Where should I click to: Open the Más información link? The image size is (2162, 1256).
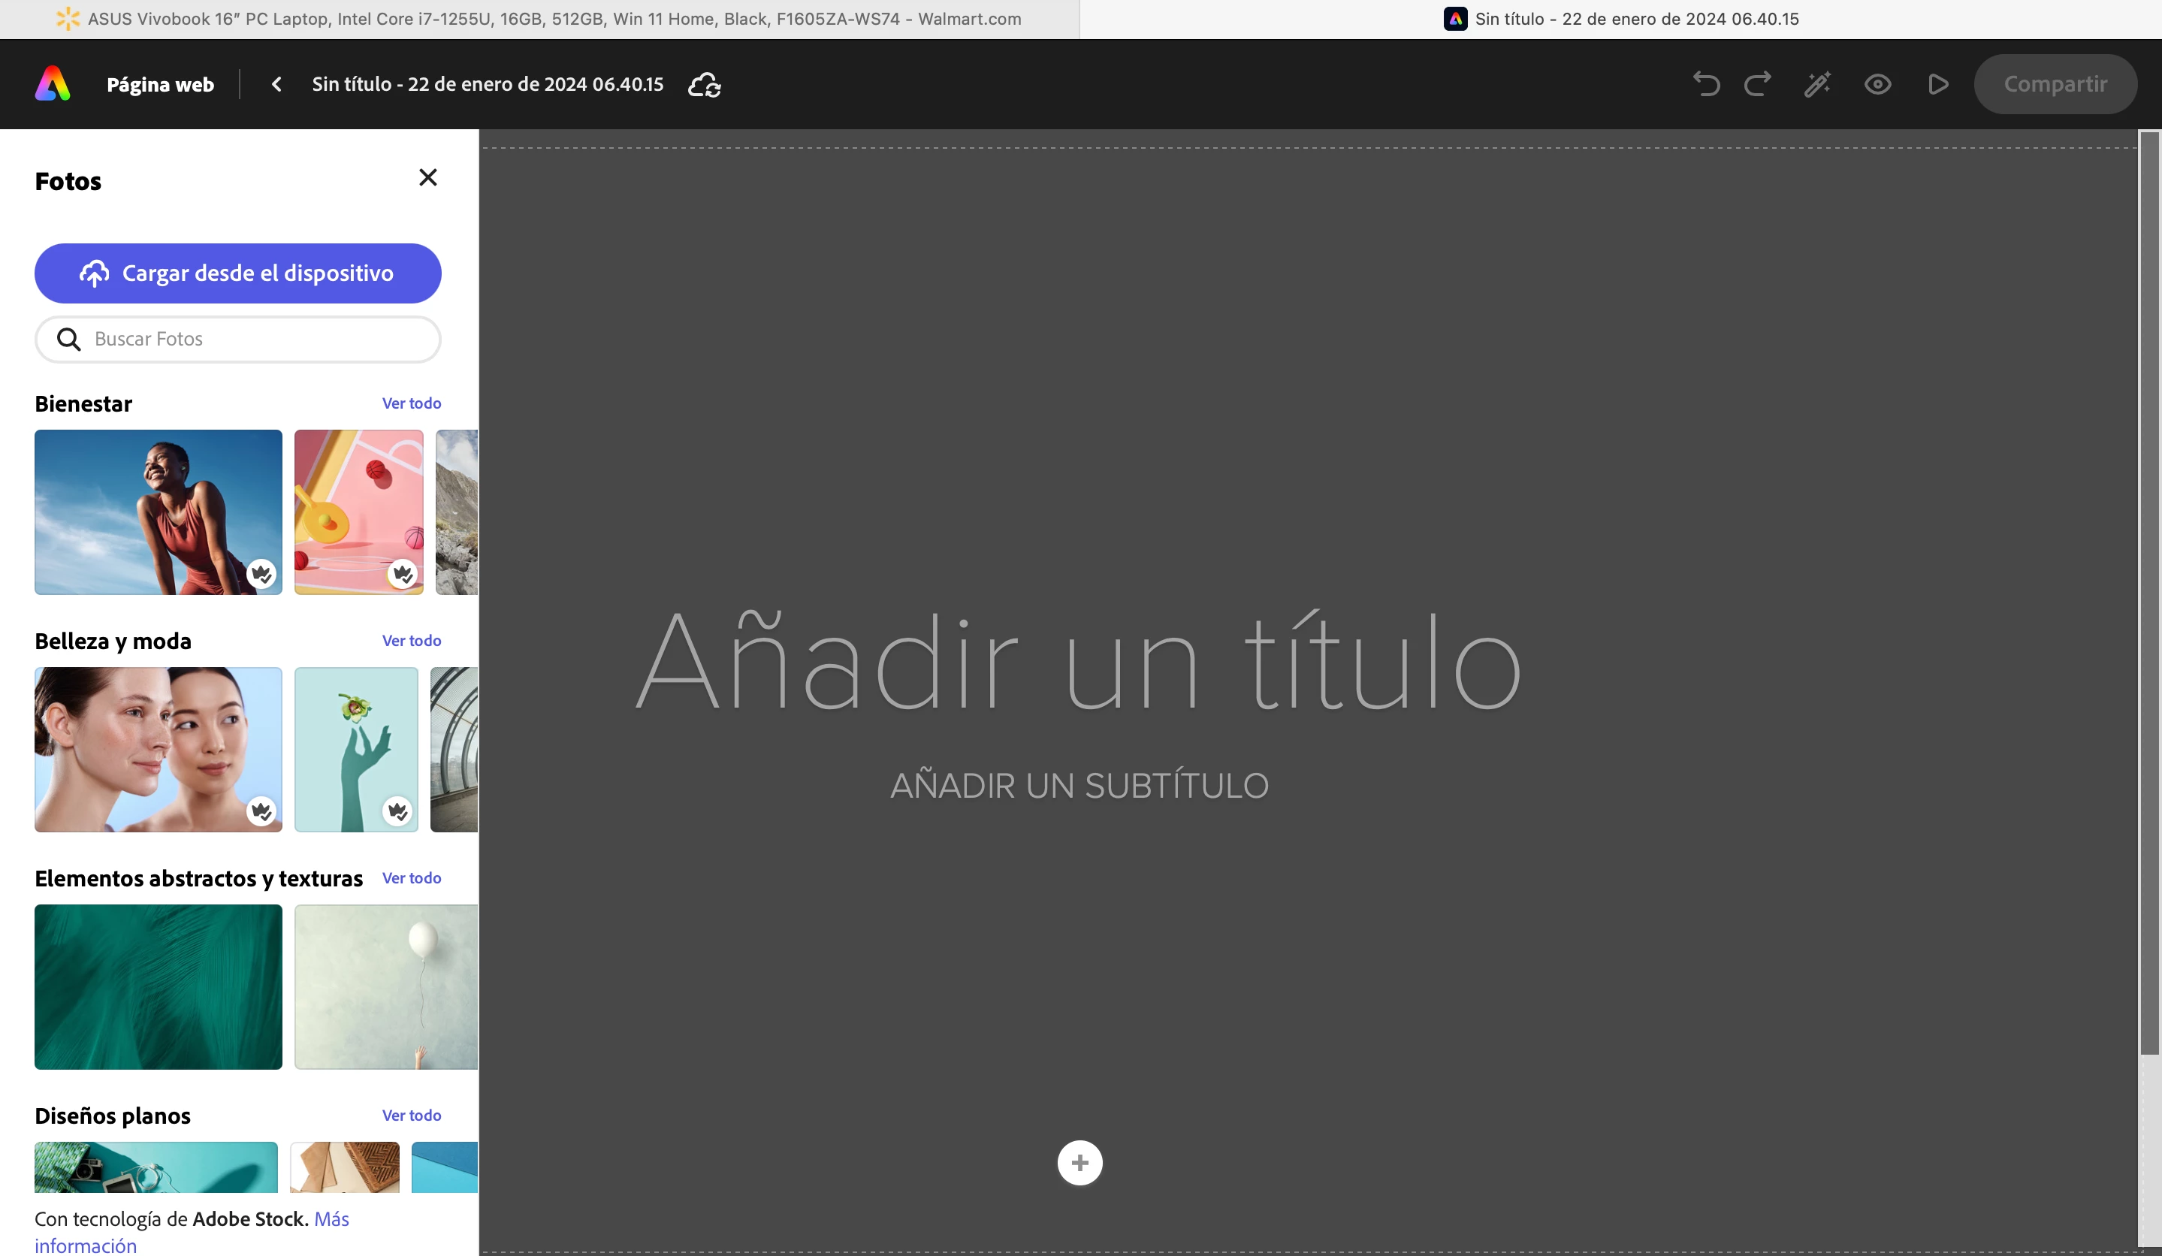click(331, 1219)
